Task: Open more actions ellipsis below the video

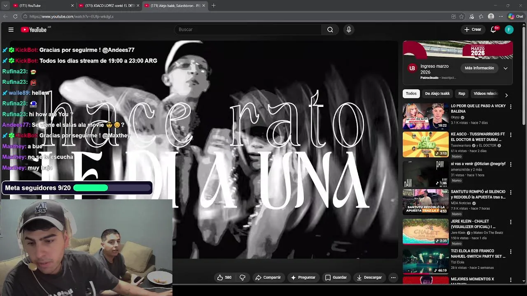Action: pyautogui.click(x=393, y=277)
